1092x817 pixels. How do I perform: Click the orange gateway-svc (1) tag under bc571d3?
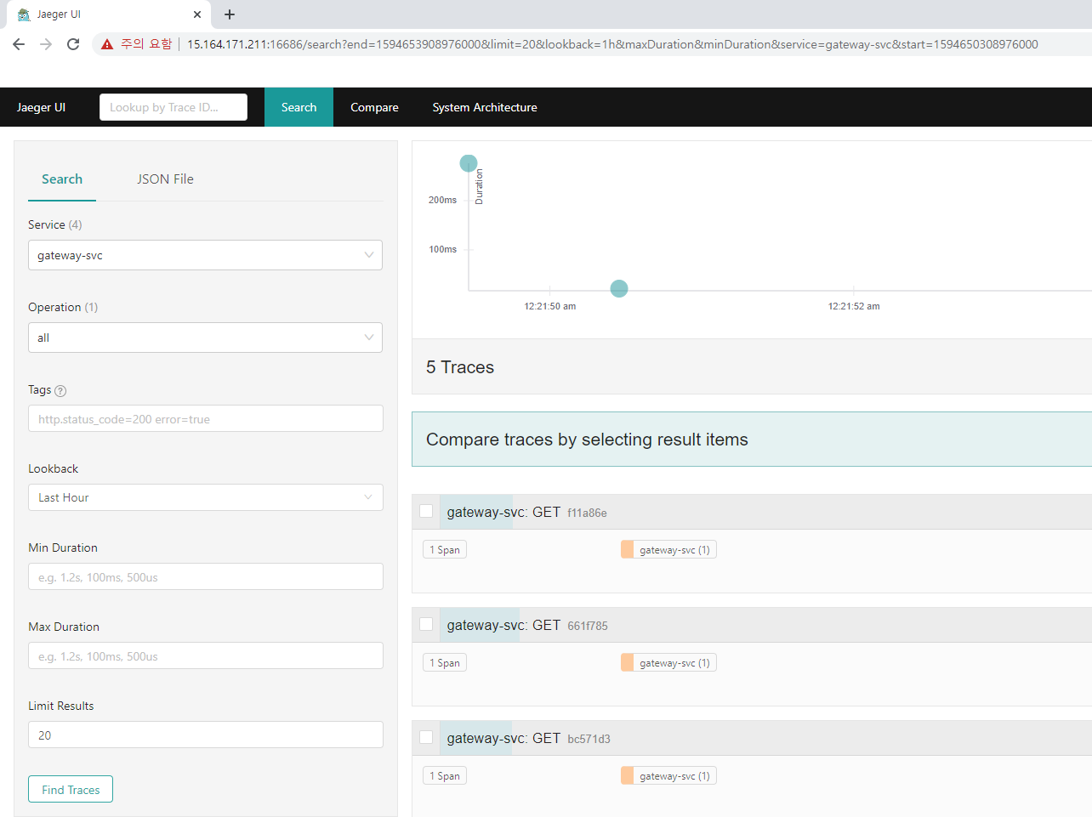click(668, 775)
